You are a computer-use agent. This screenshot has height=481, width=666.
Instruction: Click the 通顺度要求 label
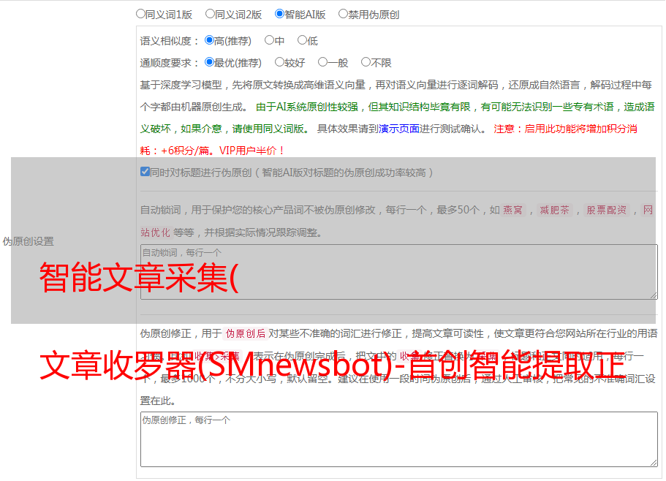click(x=169, y=64)
